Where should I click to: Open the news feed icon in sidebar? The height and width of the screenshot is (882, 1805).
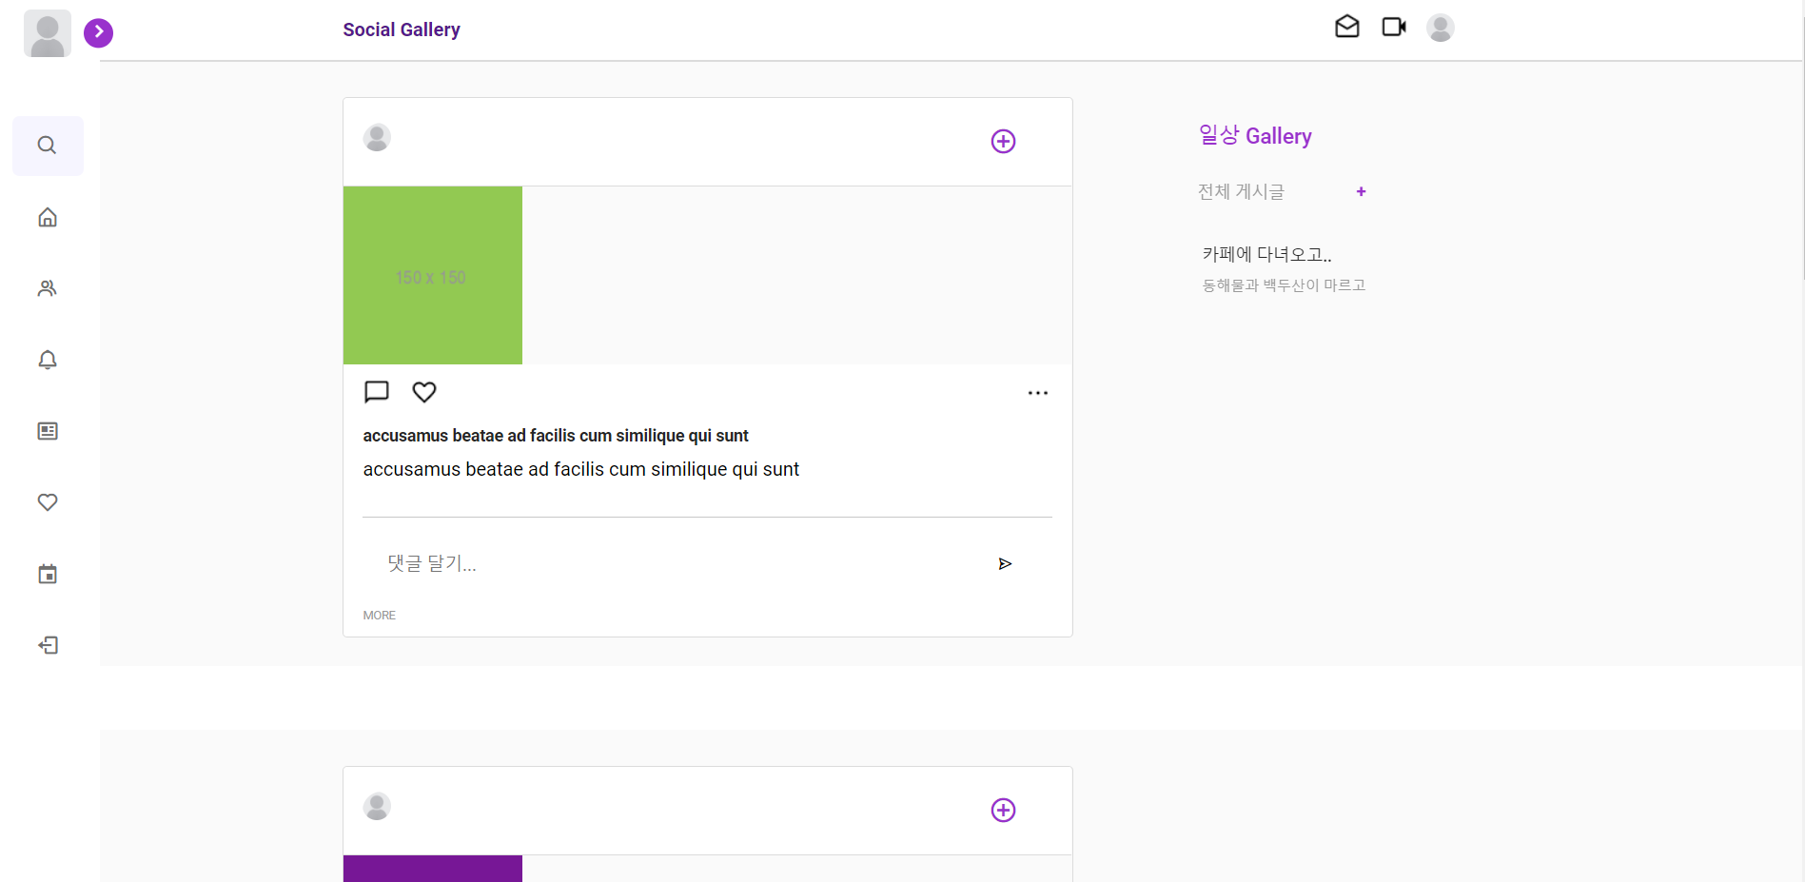tap(48, 431)
